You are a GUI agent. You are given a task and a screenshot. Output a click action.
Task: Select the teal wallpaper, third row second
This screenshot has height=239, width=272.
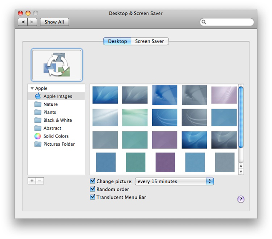coord(135,140)
